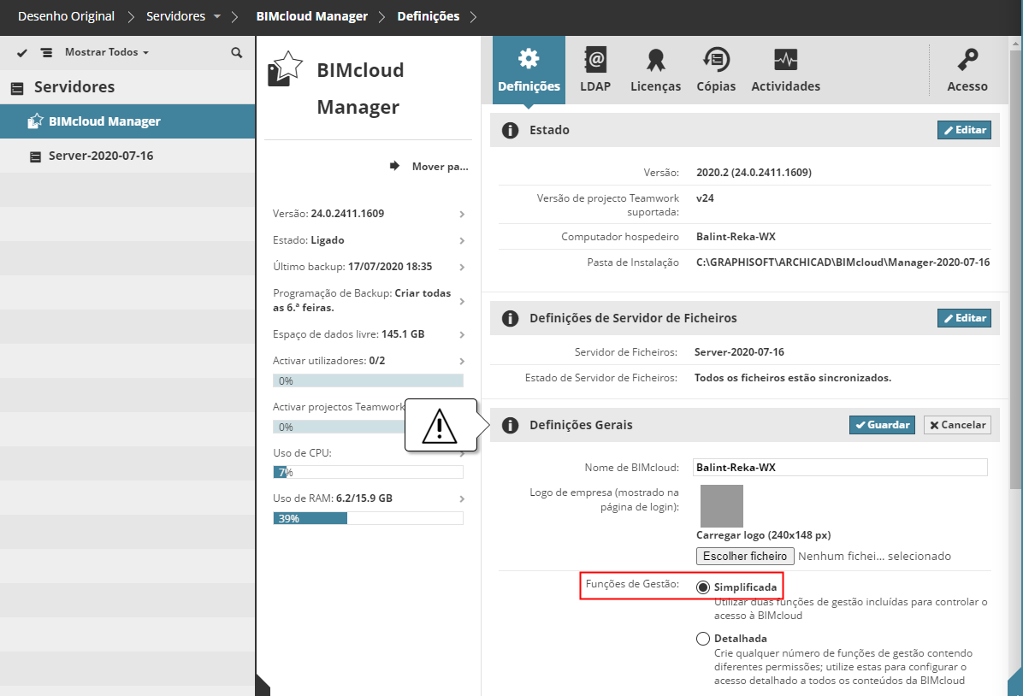Click the Escolher ficheiro button

coord(745,556)
